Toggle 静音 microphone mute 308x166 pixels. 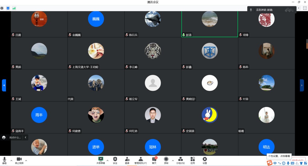4,160
